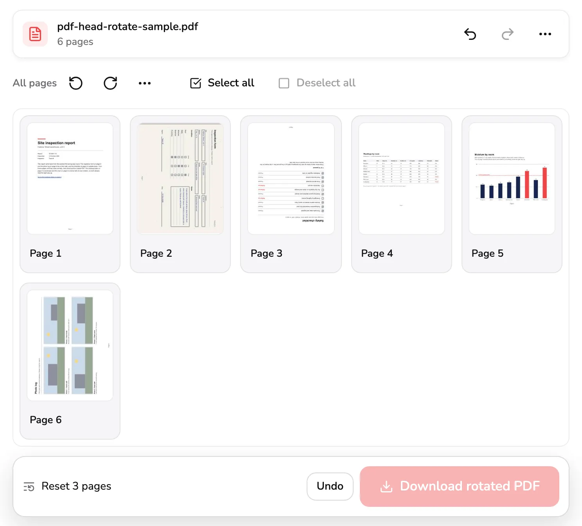Click Deselect all checkbox

[317, 83]
